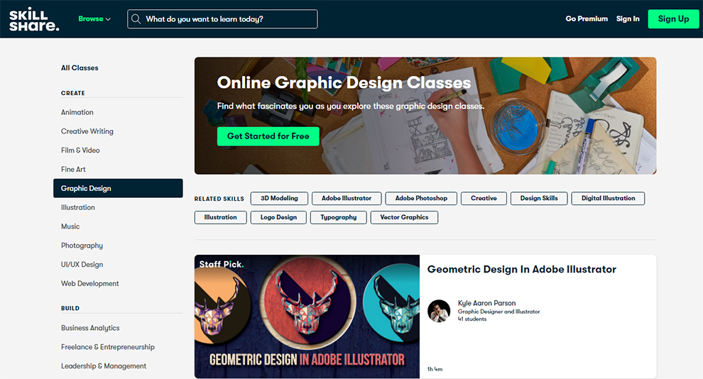Click the Typography skill tag
This screenshot has width=703, height=379.
click(339, 217)
